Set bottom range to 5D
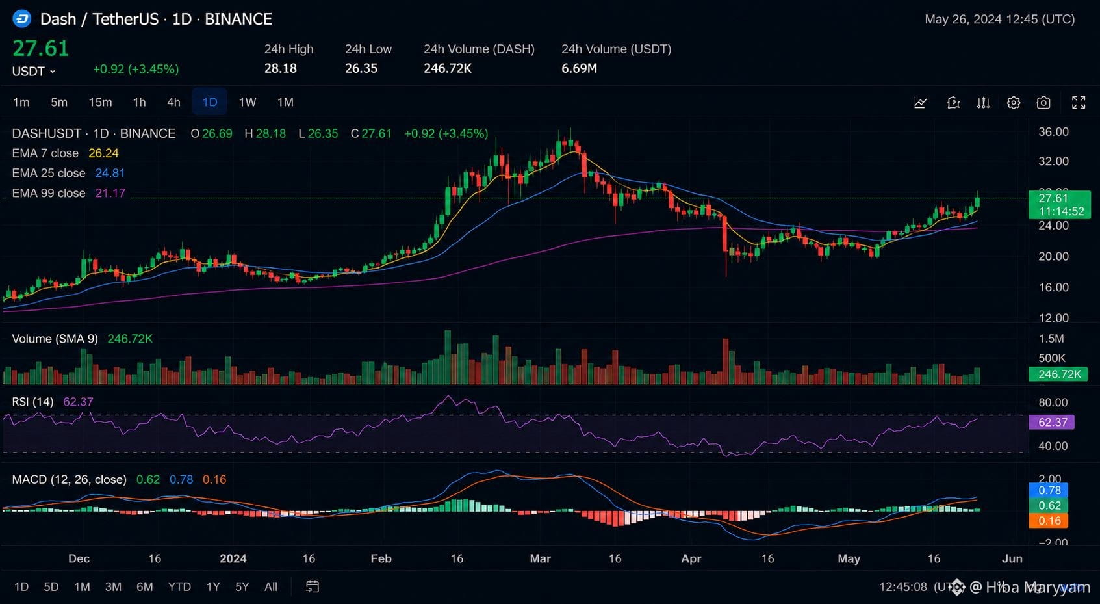 coord(51,586)
